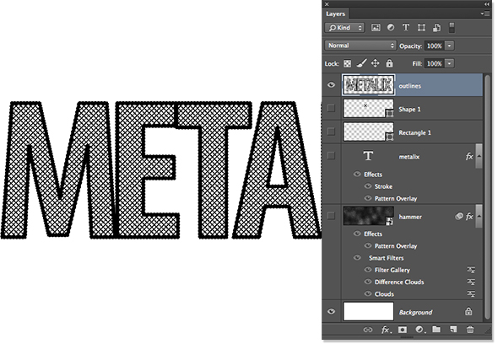Collapse hammer layer effects list

[x=479, y=216]
